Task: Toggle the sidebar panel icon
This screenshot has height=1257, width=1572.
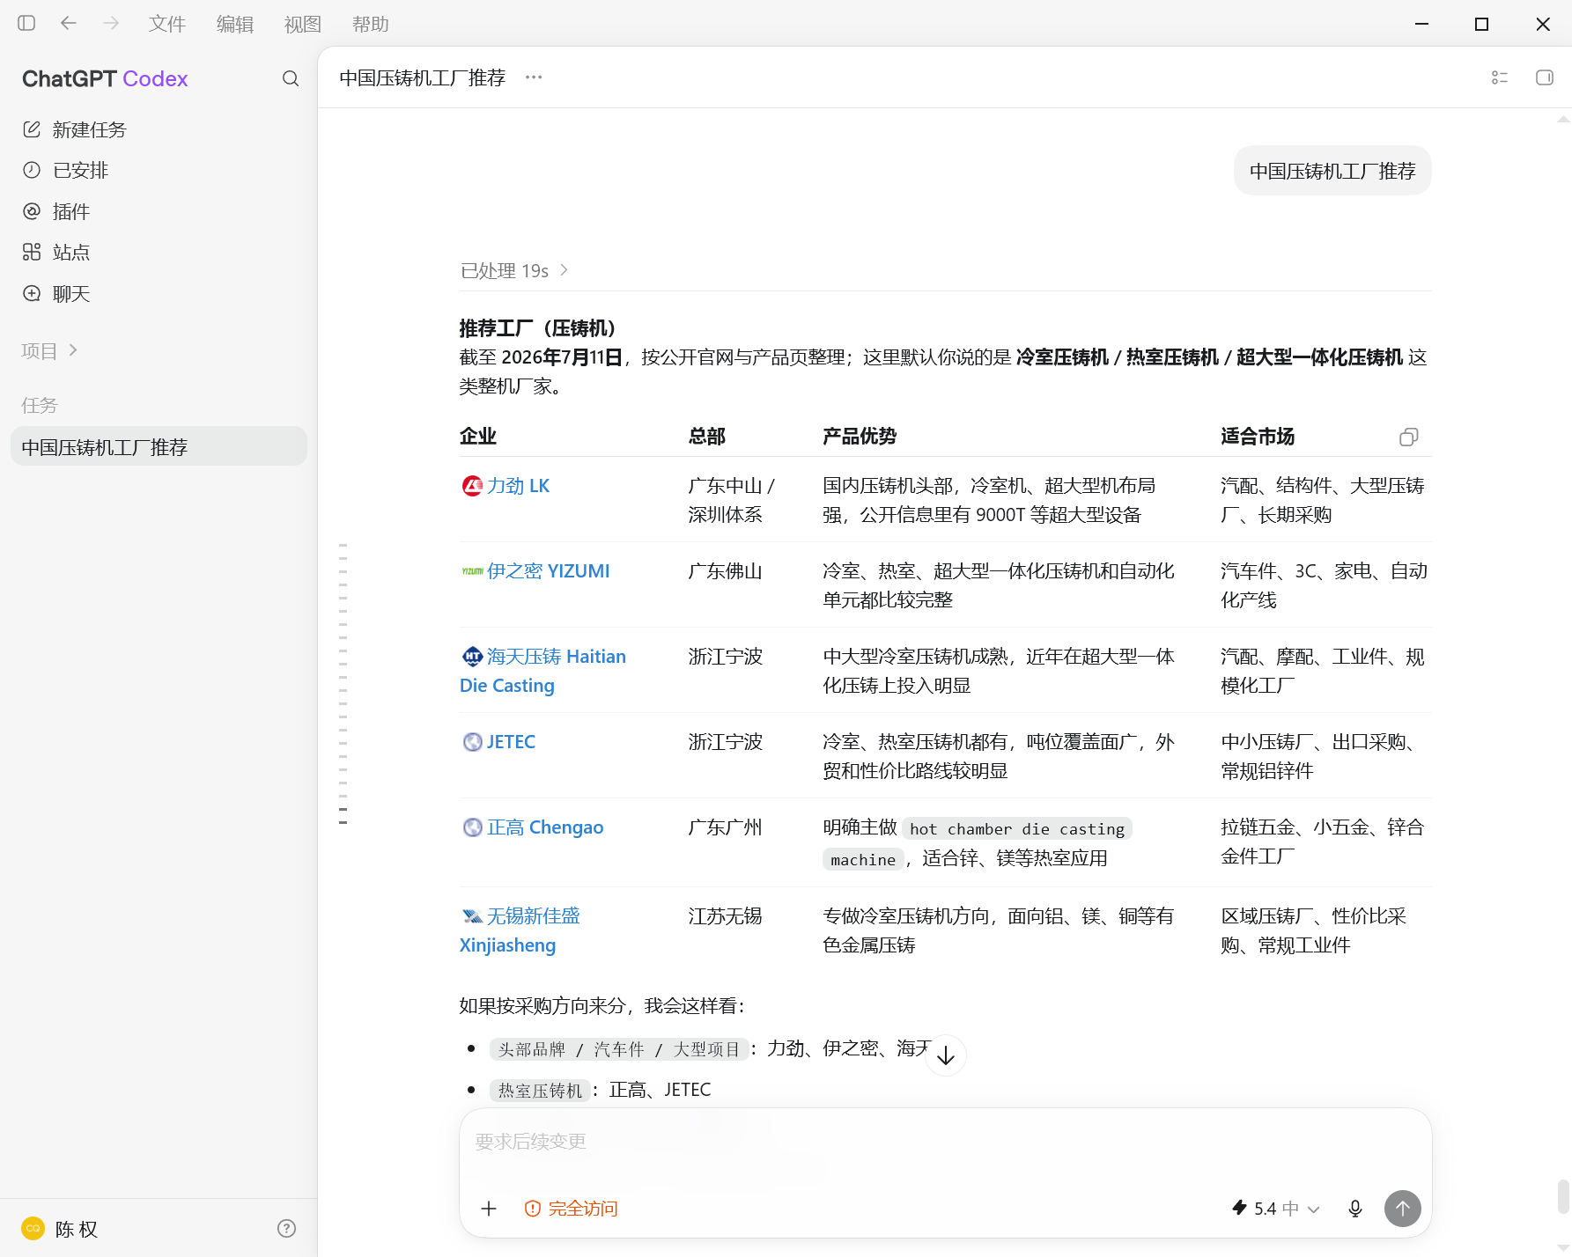Action: (x=26, y=23)
